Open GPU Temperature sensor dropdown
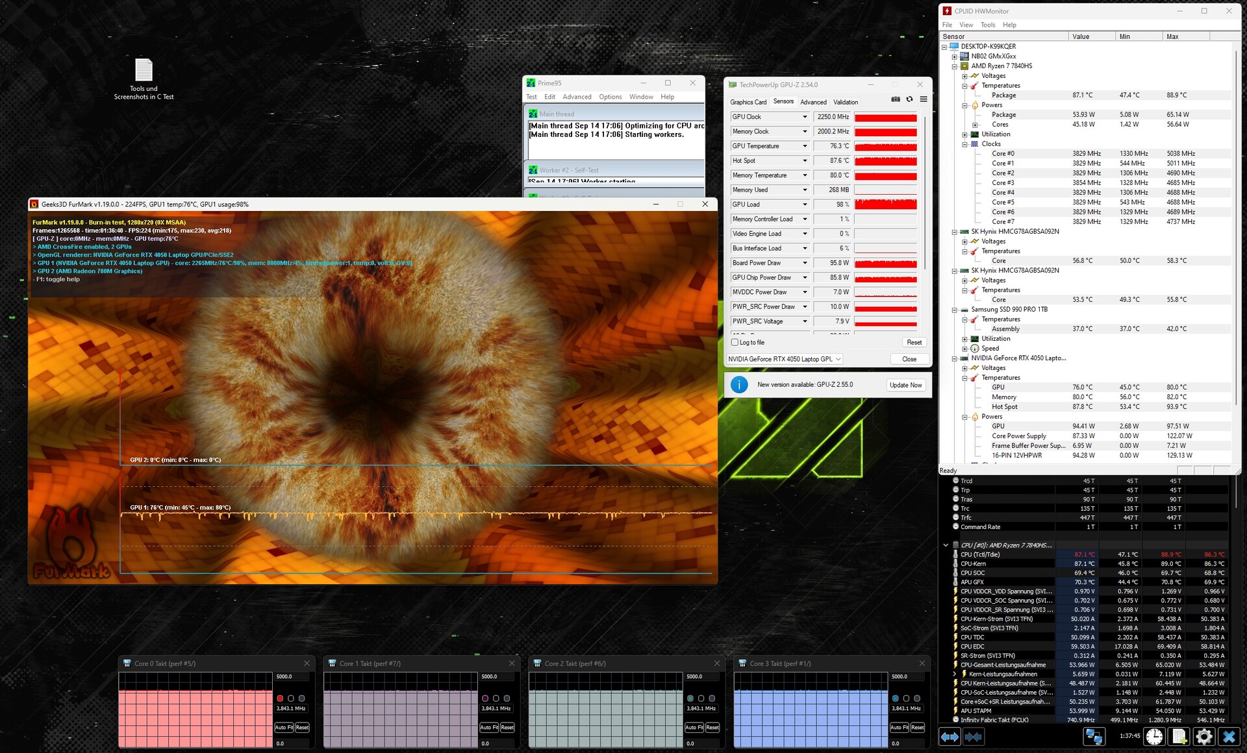This screenshot has width=1247, height=753. pyautogui.click(x=805, y=146)
